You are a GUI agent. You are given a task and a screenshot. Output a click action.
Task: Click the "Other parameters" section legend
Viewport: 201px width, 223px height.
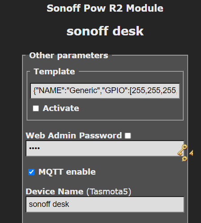click(68, 56)
